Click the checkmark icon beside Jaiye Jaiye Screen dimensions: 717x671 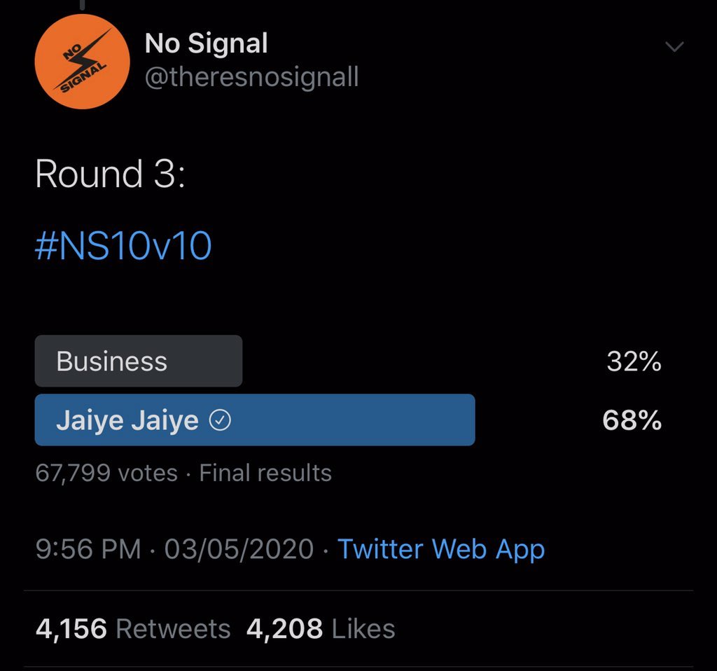[221, 420]
